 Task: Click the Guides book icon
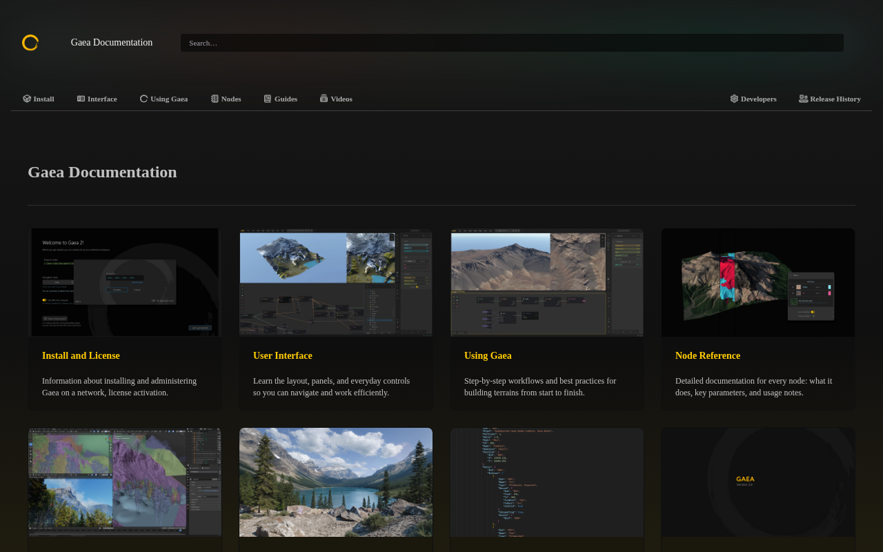tap(268, 99)
